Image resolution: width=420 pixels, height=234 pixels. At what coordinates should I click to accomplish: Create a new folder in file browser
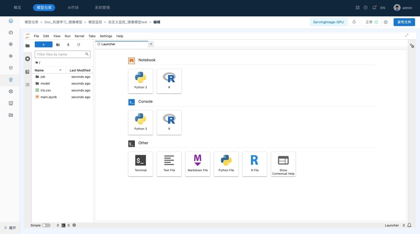coord(58,45)
